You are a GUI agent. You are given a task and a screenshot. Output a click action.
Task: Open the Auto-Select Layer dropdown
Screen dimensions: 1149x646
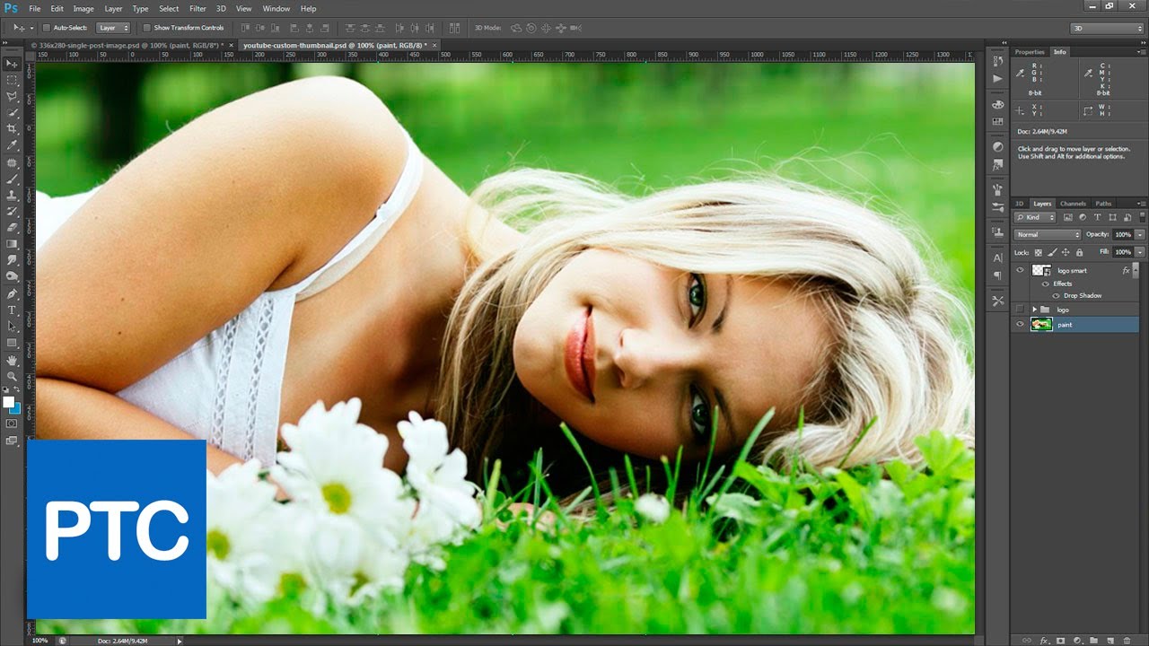[x=113, y=28]
